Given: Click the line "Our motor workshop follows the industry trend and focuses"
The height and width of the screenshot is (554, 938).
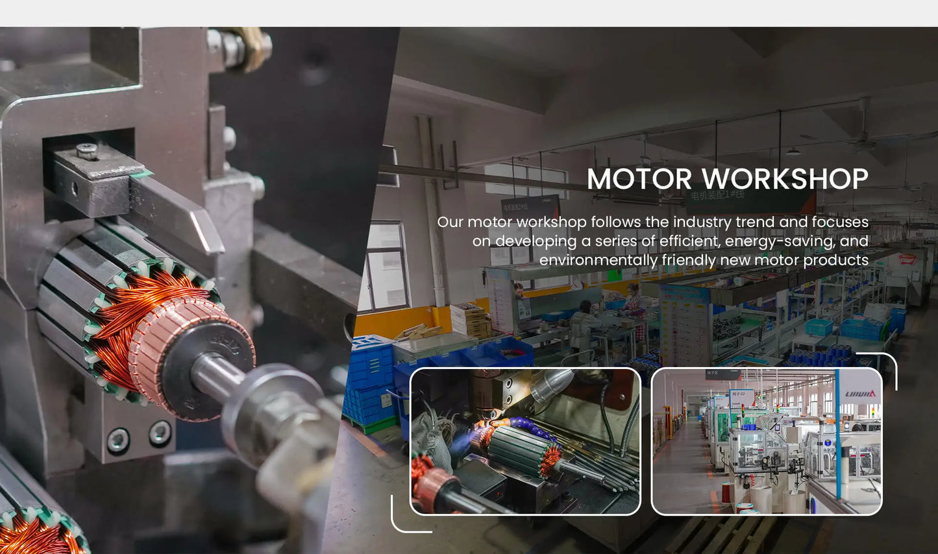Looking at the screenshot, I should coord(652,222).
